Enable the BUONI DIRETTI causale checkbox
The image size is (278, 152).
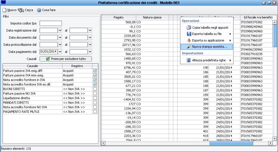pos(95,89)
